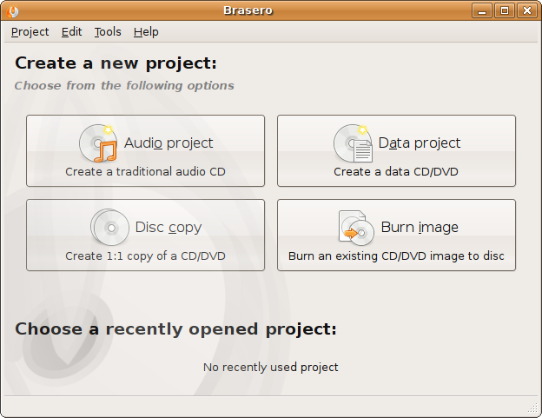This screenshot has width=542, height=418.
Task: Click the Burn image disc with arrow icon
Action: (356, 228)
